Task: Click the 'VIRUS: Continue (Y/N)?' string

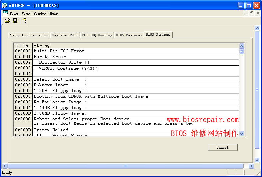Action: pos(68,68)
